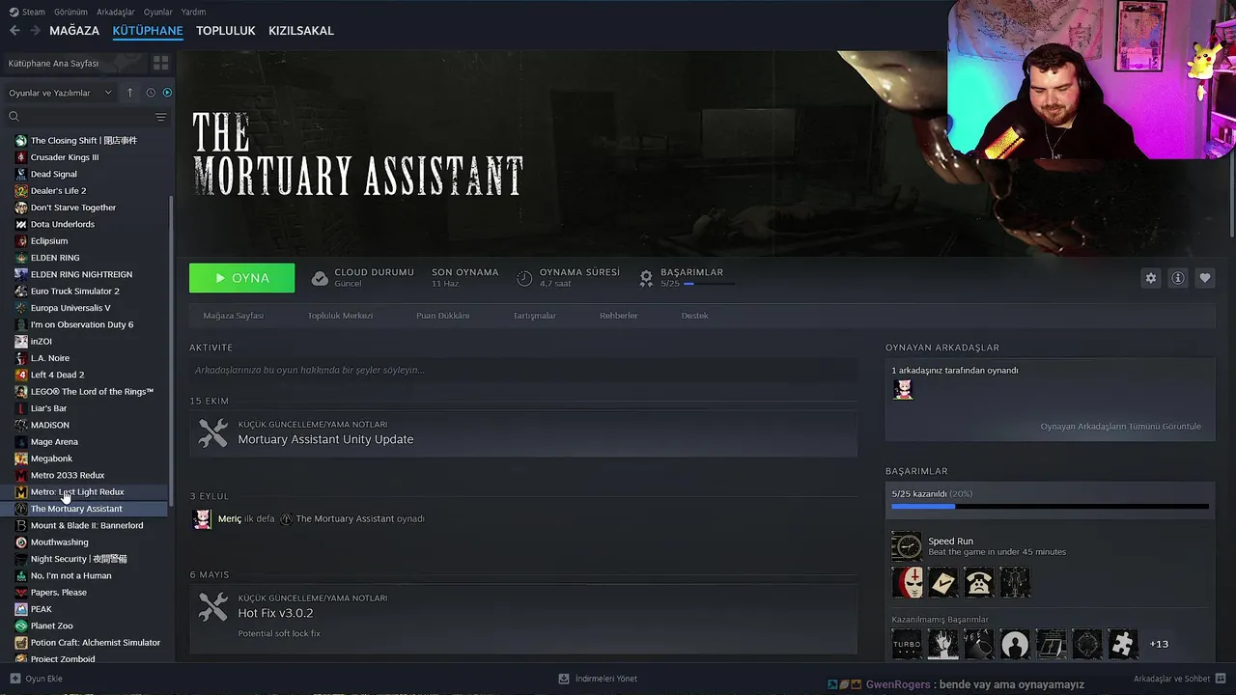The image size is (1236, 695).
Task: Open game settings gear icon
Action: click(1151, 278)
